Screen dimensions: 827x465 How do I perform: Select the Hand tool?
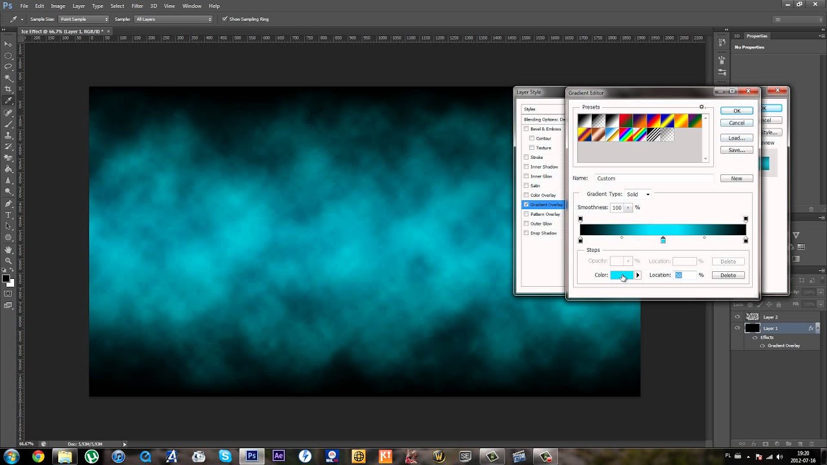point(8,249)
